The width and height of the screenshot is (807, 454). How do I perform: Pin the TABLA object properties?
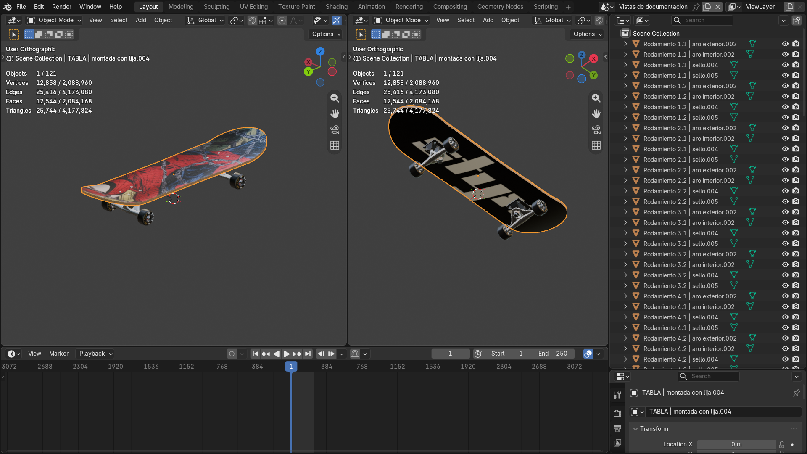point(796,393)
